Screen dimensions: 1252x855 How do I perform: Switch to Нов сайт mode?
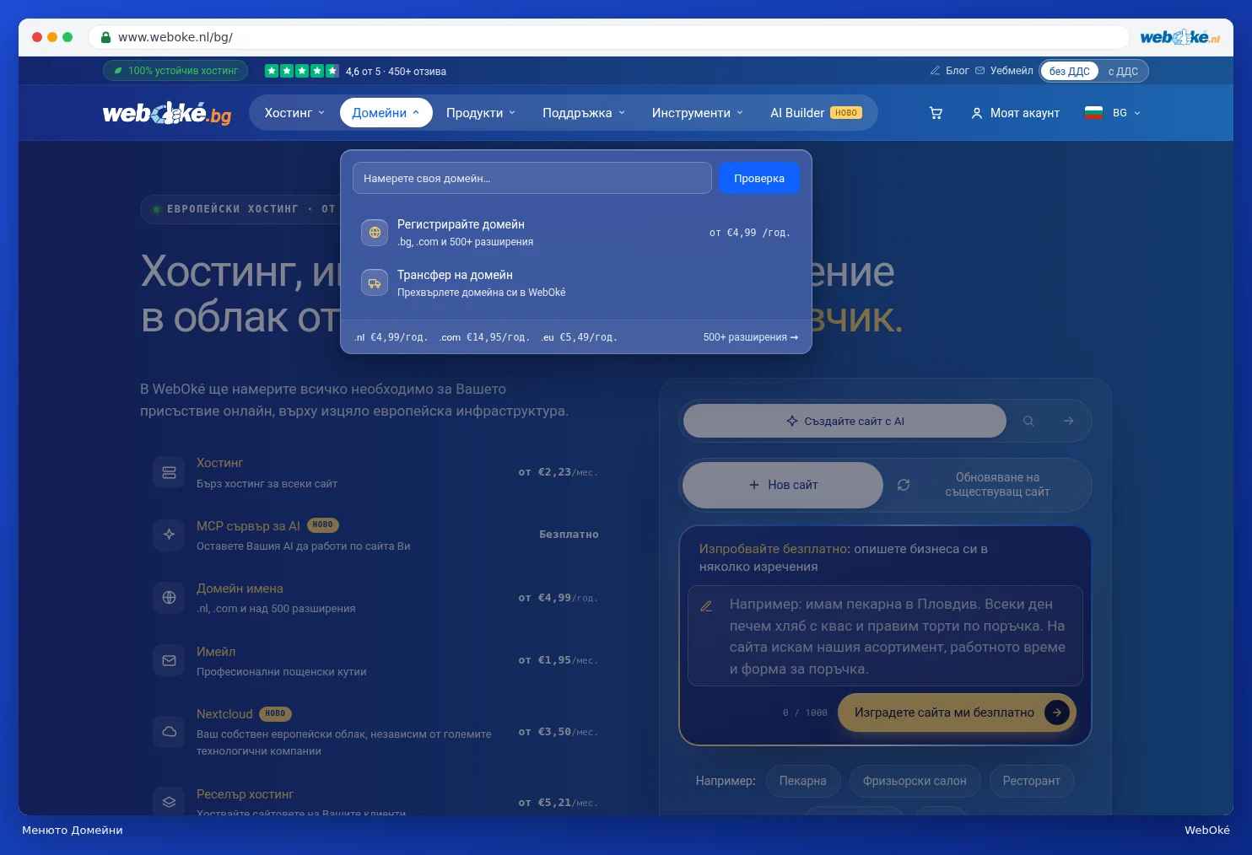(x=783, y=485)
